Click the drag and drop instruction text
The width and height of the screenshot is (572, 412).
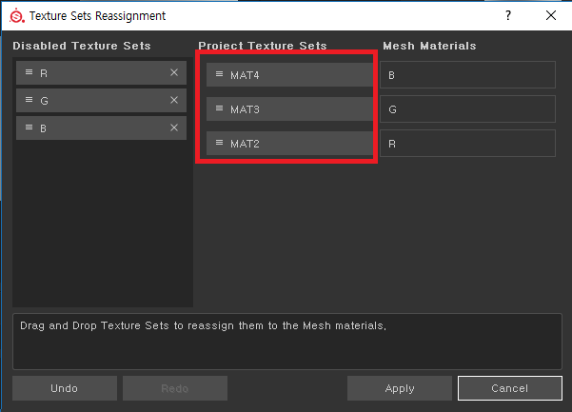pyautogui.click(x=203, y=325)
